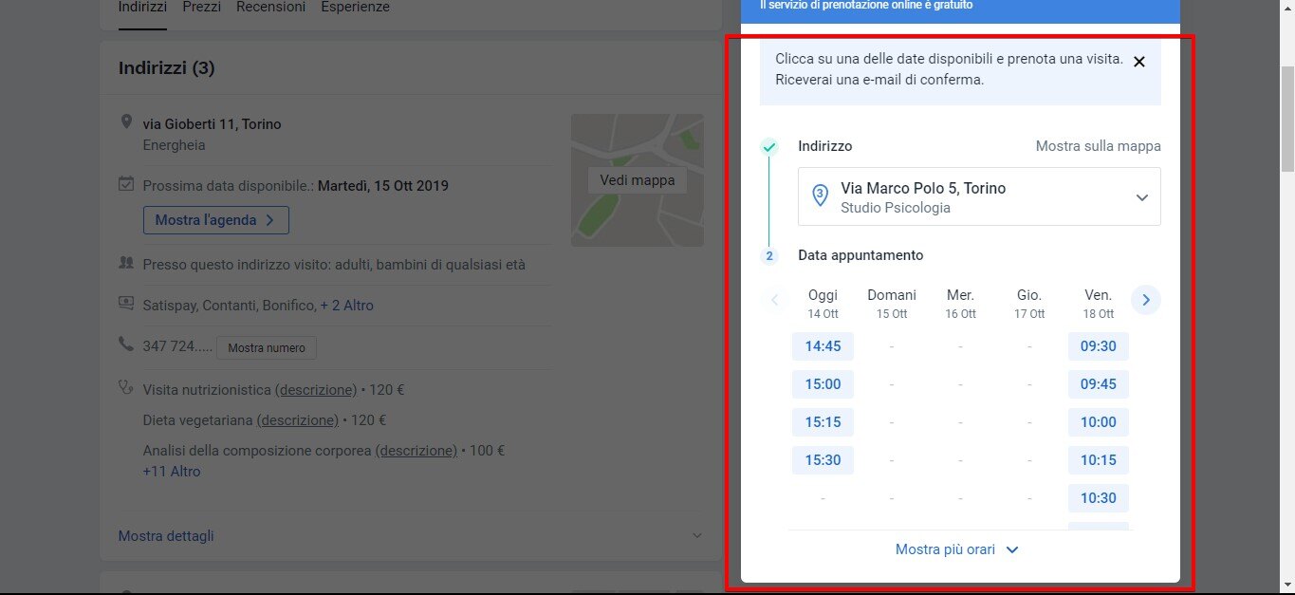Click the location pin icon for Via Marco Polo
This screenshot has height=595, width=1295.
(x=820, y=195)
